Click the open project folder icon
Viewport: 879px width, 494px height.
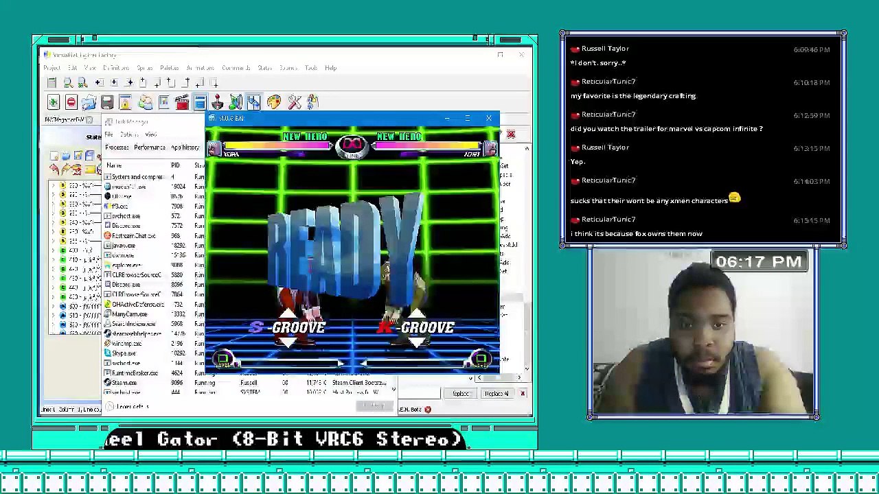(x=89, y=102)
